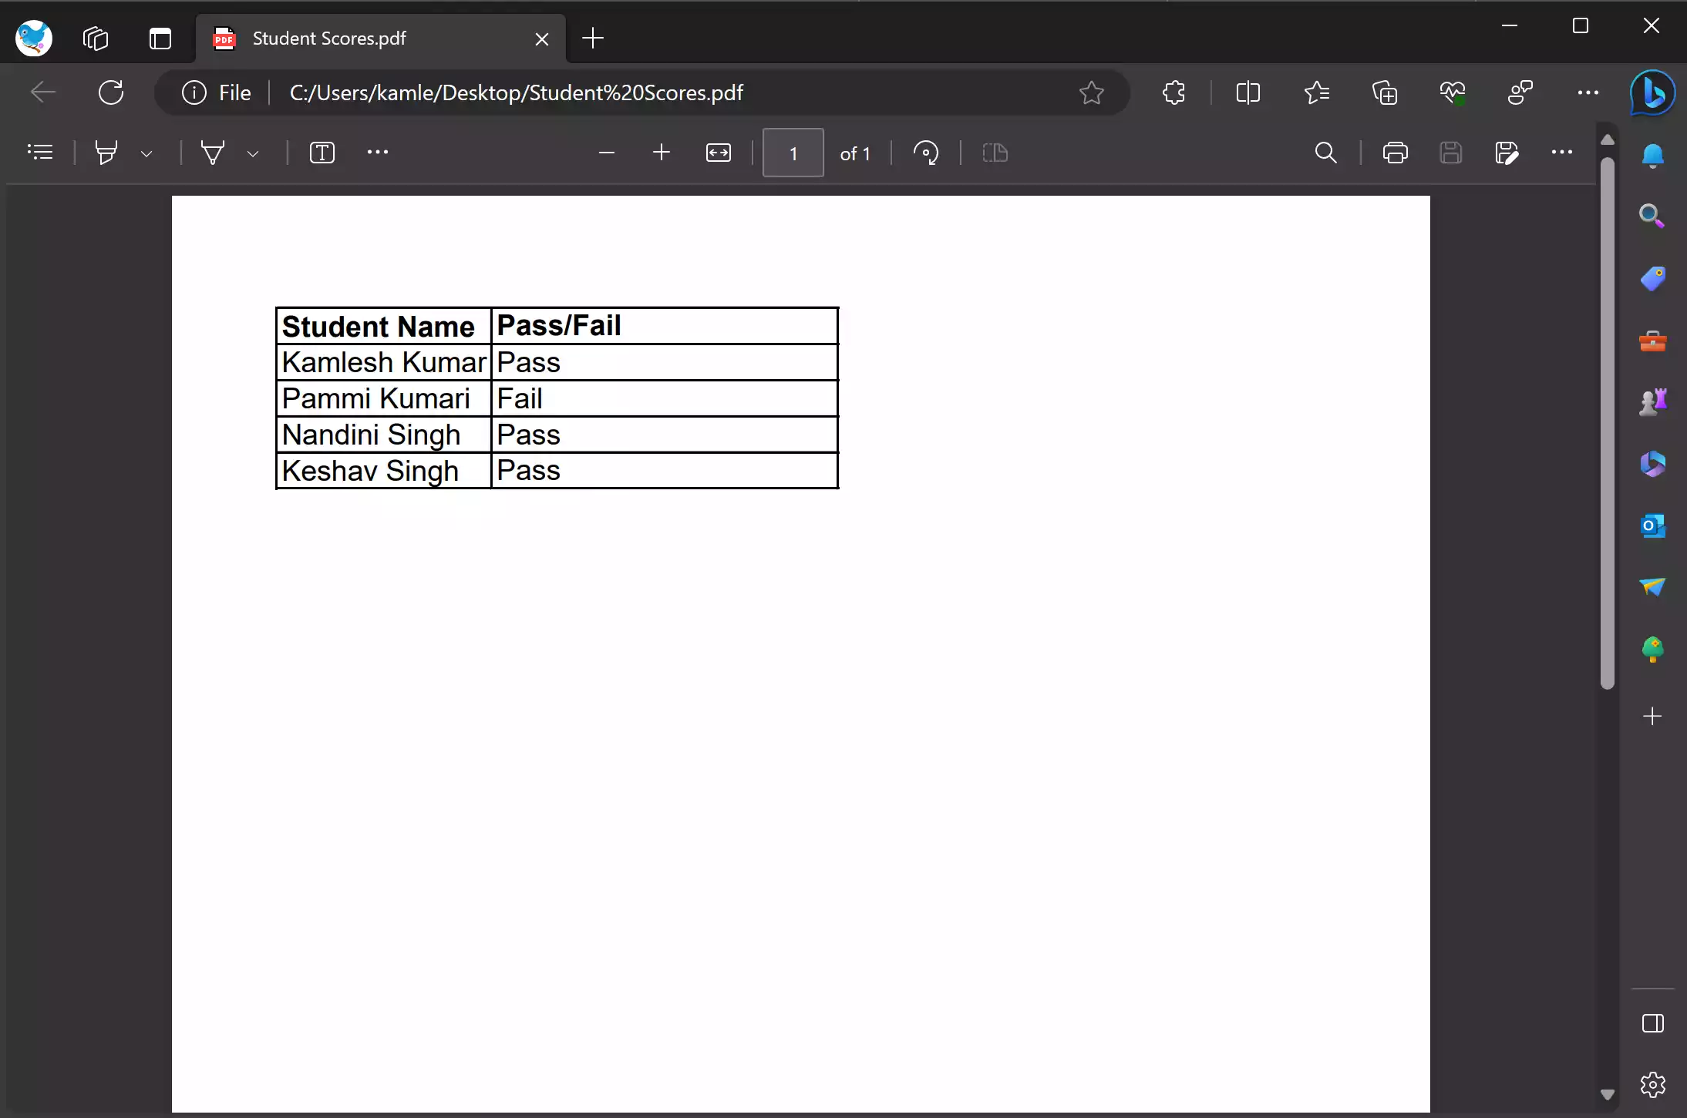
Task: Click the Fit to width button
Action: (x=718, y=153)
